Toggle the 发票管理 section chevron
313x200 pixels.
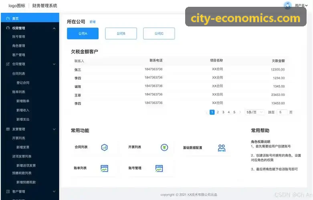(54, 129)
